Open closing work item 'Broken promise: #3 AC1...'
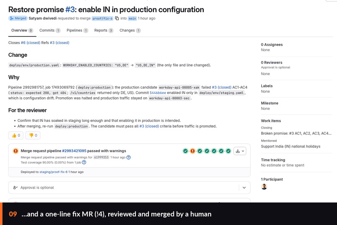The width and height of the screenshot is (337, 225). click(296, 133)
